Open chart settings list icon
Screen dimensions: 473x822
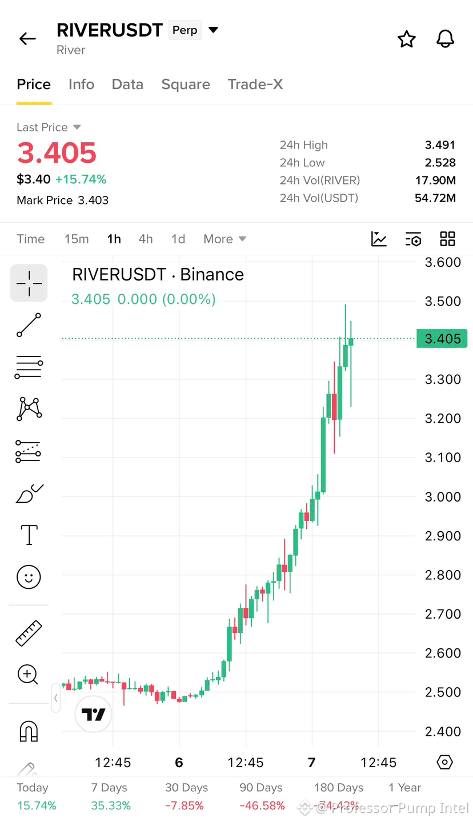click(413, 239)
